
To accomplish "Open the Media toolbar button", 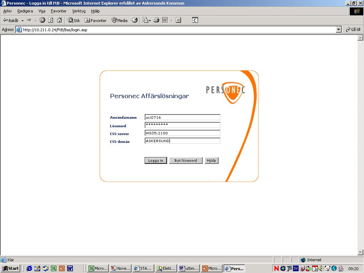I will pos(119,20).
